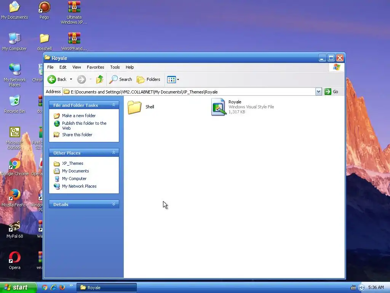This screenshot has height=293, width=390.
Task: Expand hidden tray icons arrow
Action: pos(362,288)
